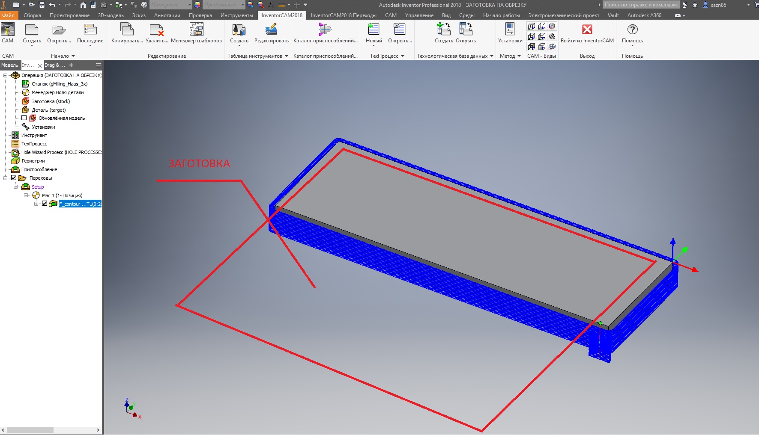Open the Начало panel dropdown arrow

[x=73, y=56]
